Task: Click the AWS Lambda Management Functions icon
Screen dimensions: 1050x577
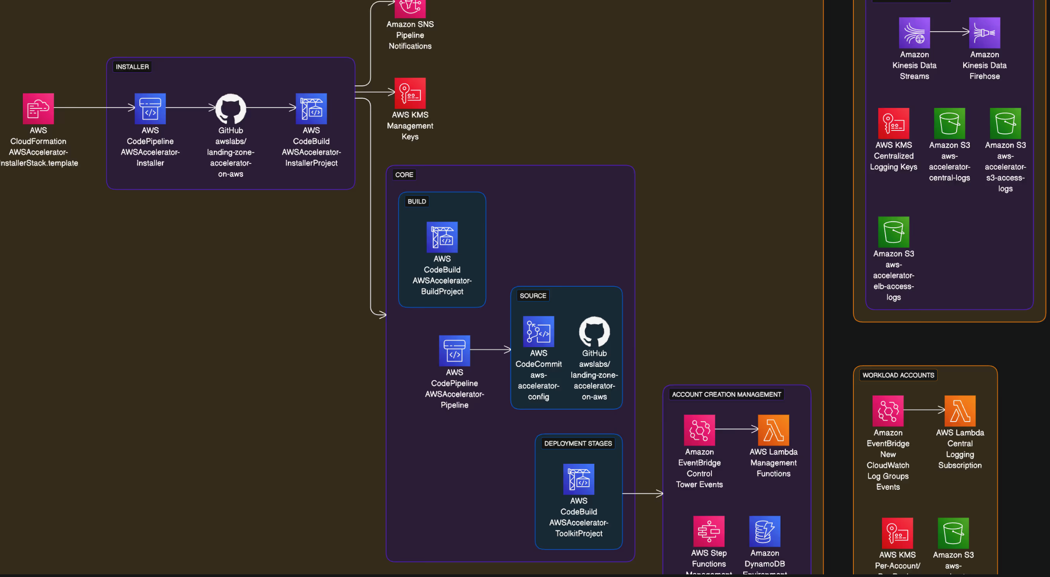Action: [x=774, y=430]
